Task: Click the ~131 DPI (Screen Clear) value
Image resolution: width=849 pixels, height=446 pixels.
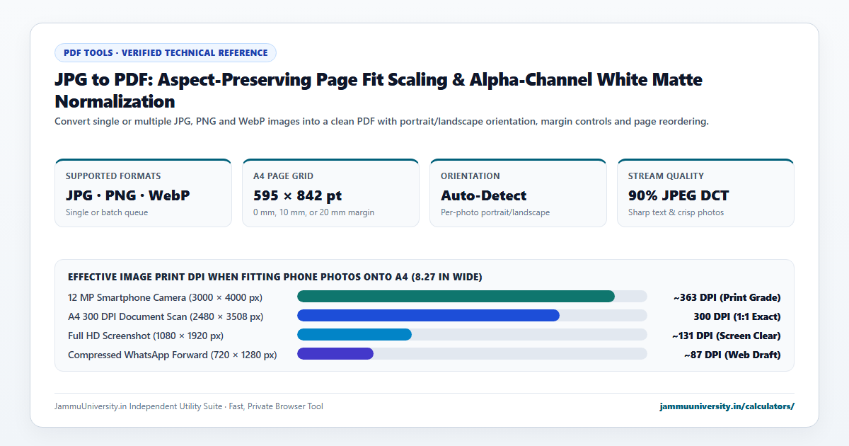Action: click(x=726, y=336)
